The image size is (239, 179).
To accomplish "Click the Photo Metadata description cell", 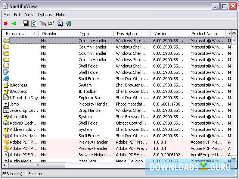I will tap(131, 104).
